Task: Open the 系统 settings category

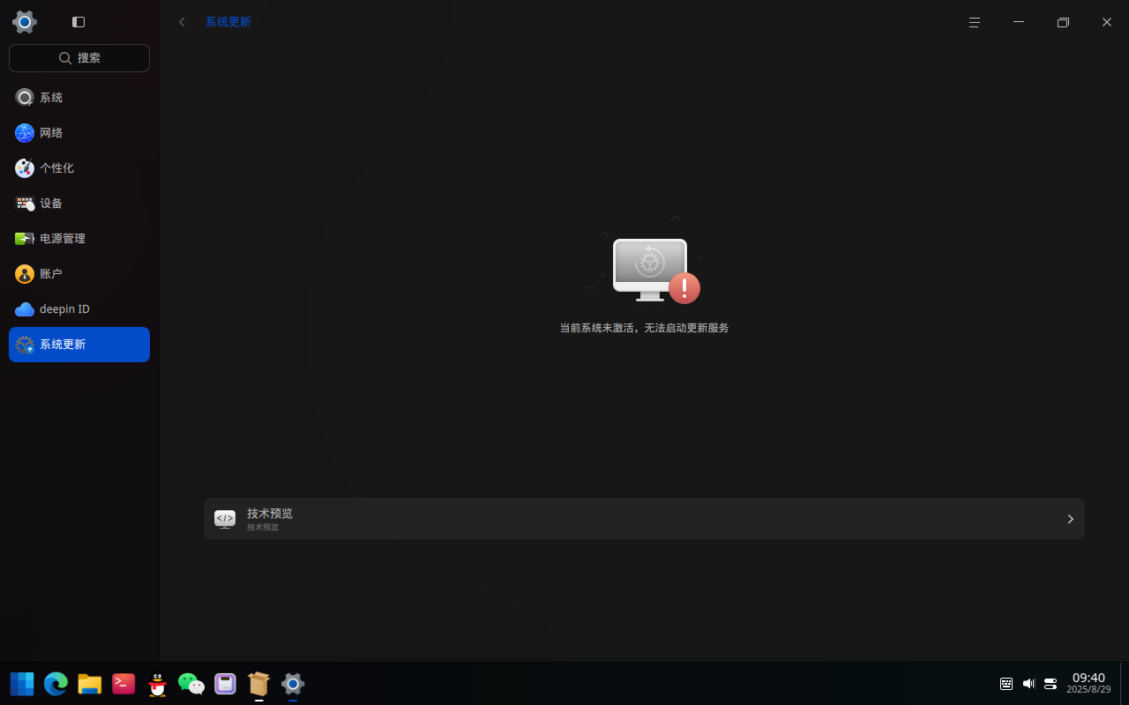Action: click(x=79, y=98)
